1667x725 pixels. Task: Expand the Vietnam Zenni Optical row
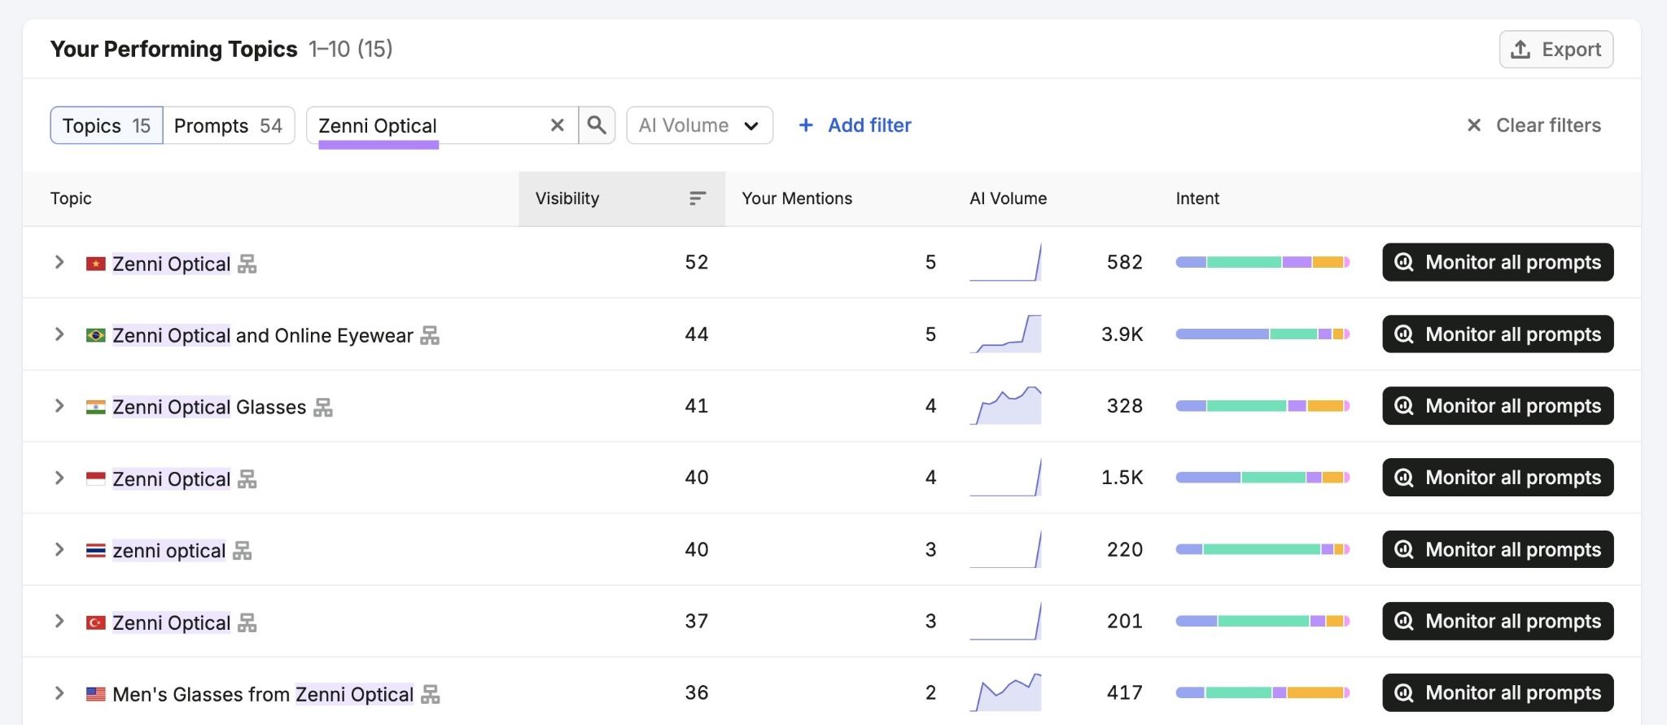tap(59, 262)
